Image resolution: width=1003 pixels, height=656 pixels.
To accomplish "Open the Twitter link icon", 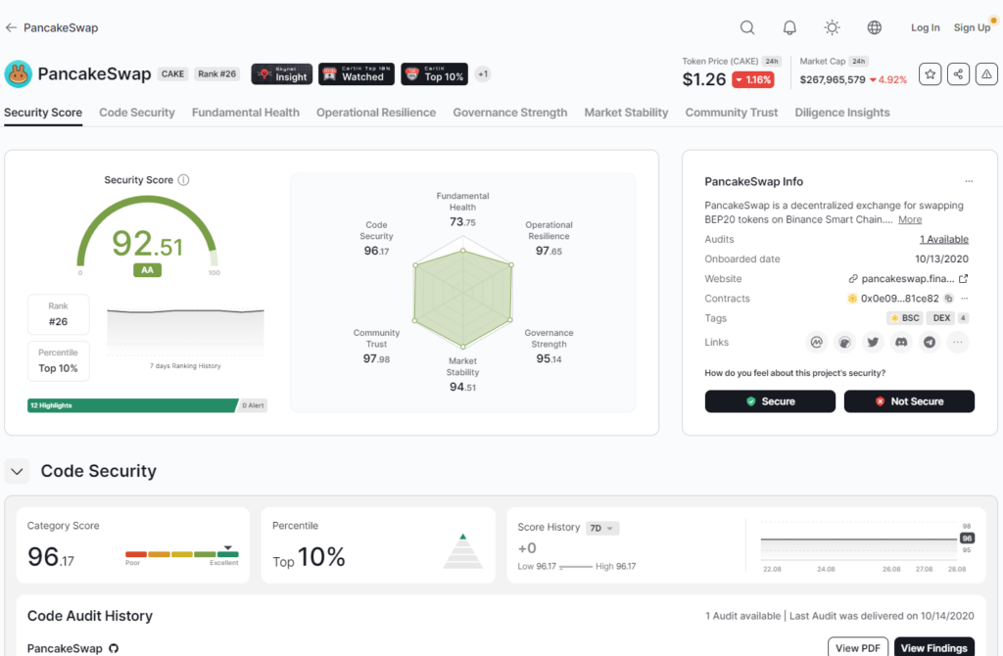I will click(873, 342).
